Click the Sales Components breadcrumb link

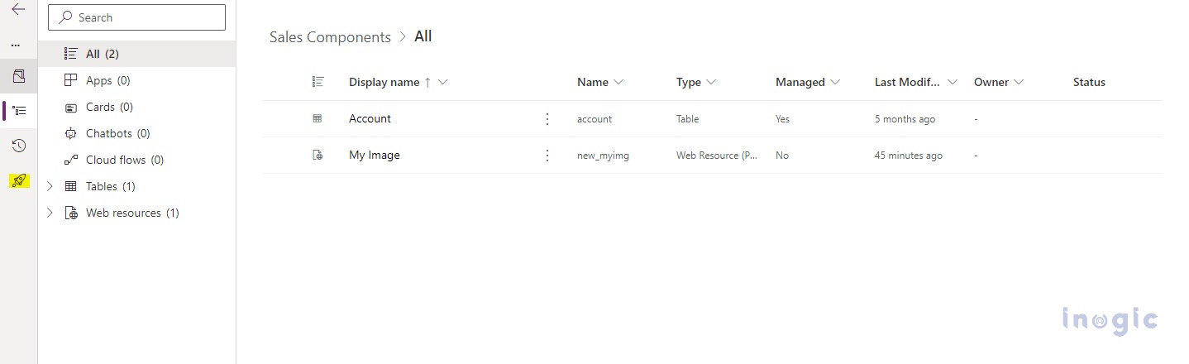(x=330, y=37)
